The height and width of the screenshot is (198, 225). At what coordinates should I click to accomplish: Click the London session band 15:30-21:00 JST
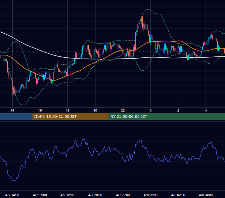(70, 116)
